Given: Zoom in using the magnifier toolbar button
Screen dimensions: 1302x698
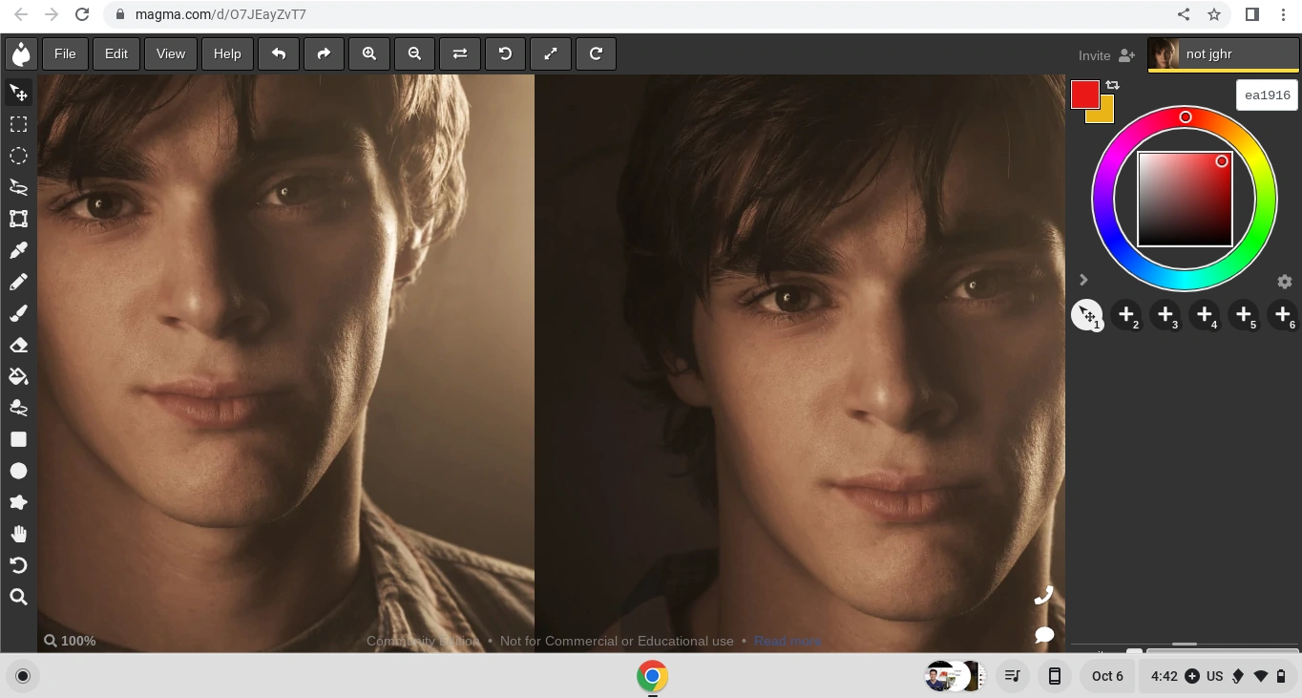Looking at the screenshot, I should [x=369, y=54].
